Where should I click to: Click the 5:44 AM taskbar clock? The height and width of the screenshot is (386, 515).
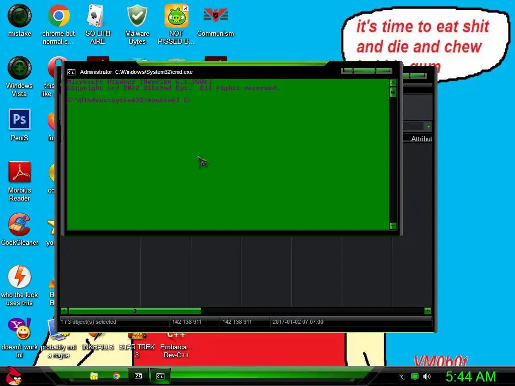(x=471, y=376)
